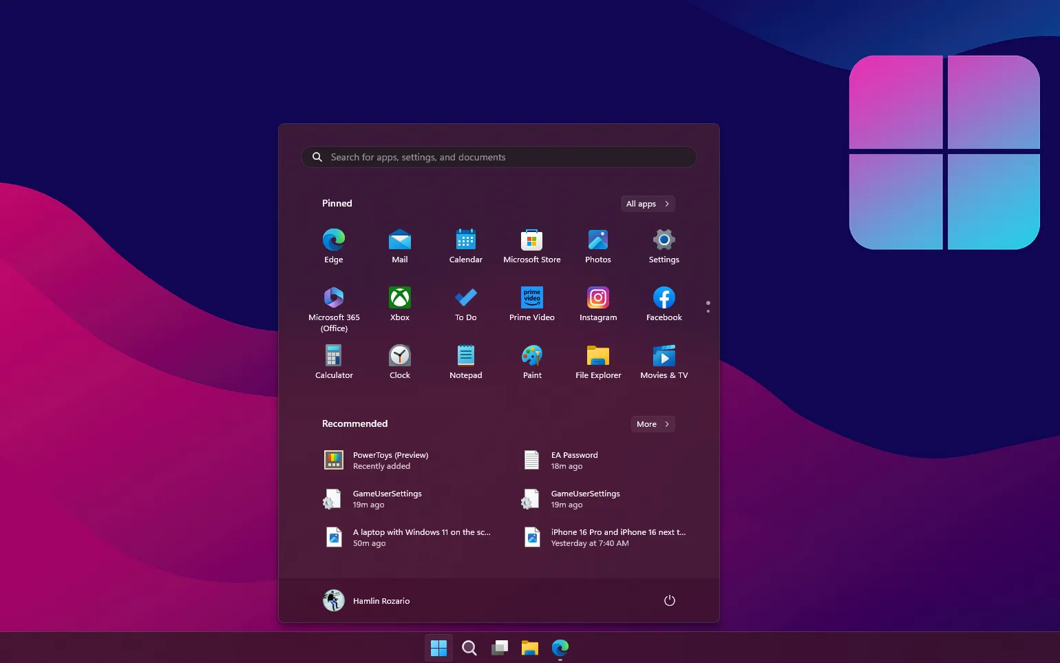
Task: Start Microsoft 365 (Office)
Action: tap(334, 303)
